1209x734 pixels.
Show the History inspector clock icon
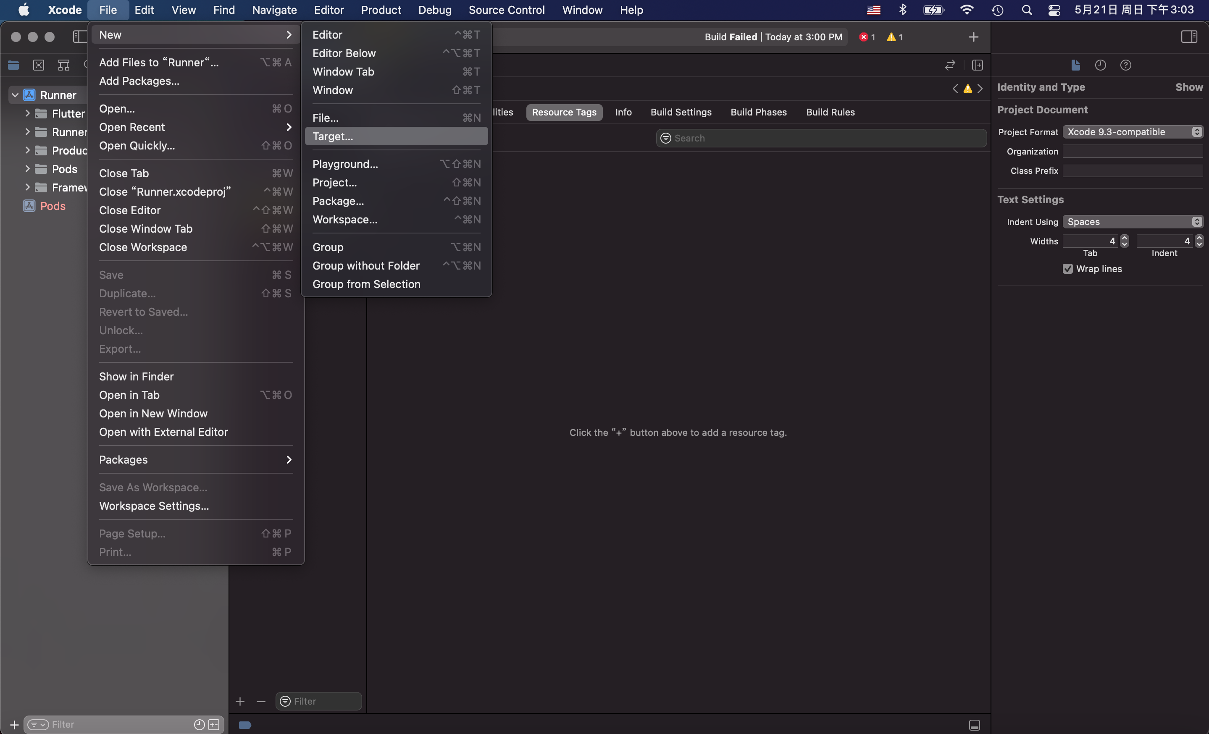click(x=1100, y=65)
